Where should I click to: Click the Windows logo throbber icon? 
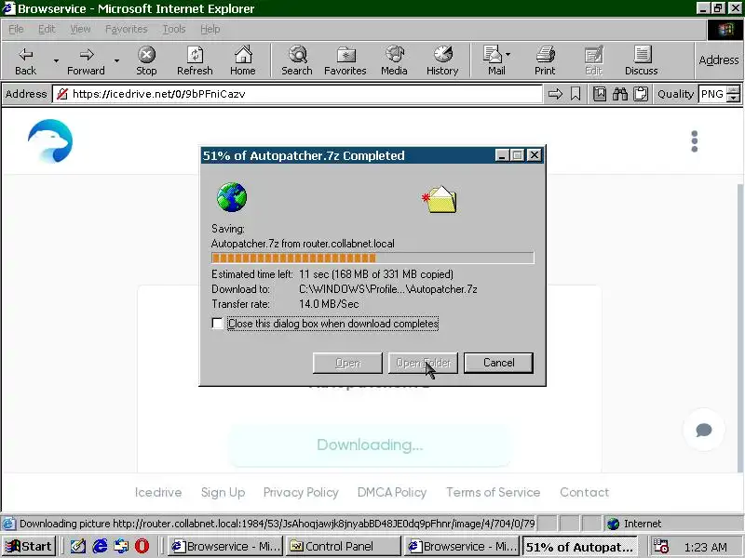(725, 30)
